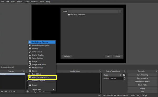Click the Sources panel add plus icon

tap(27, 92)
